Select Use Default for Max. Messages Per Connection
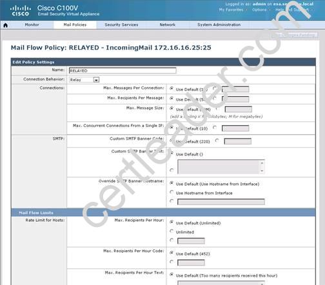 click(172, 88)
